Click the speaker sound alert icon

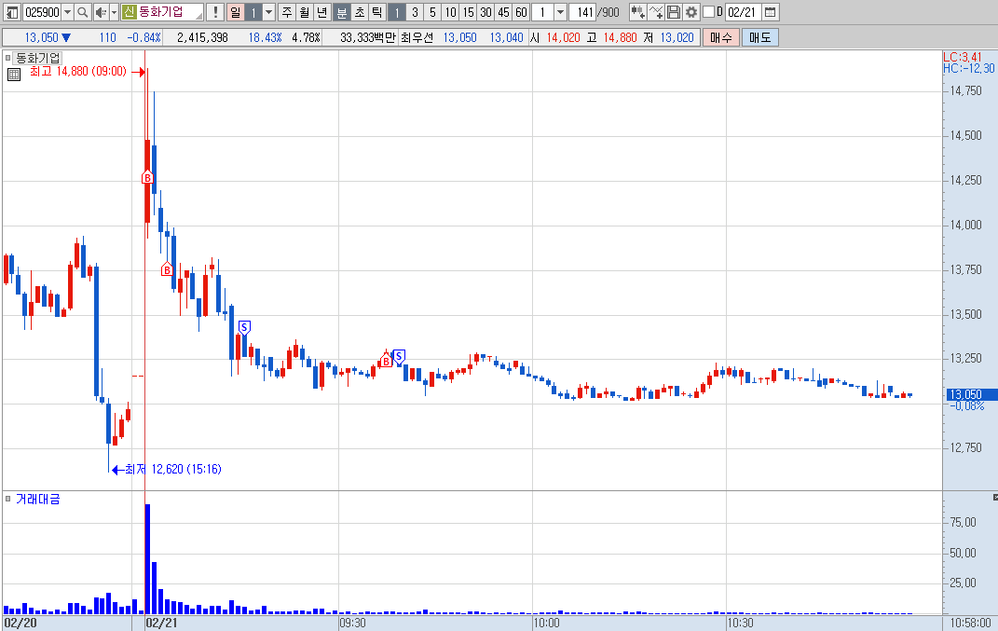[x=101, y=12]
